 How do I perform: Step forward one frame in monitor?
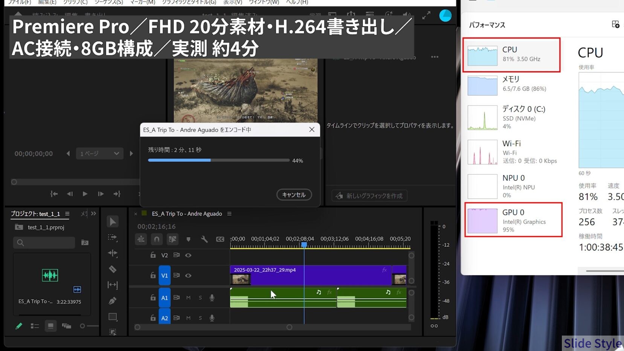(x=101, y=194)
